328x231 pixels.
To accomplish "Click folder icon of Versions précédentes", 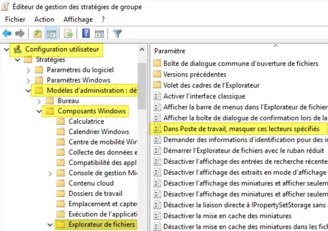I will 157,74.
